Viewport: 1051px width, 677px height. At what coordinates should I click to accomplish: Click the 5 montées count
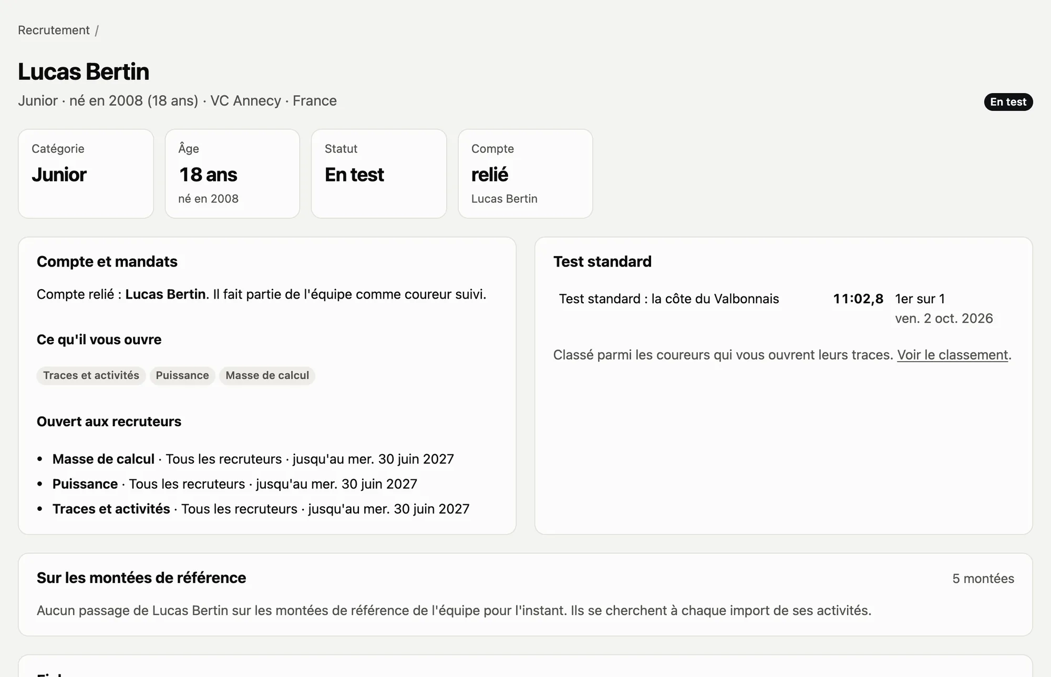[983, 579]
